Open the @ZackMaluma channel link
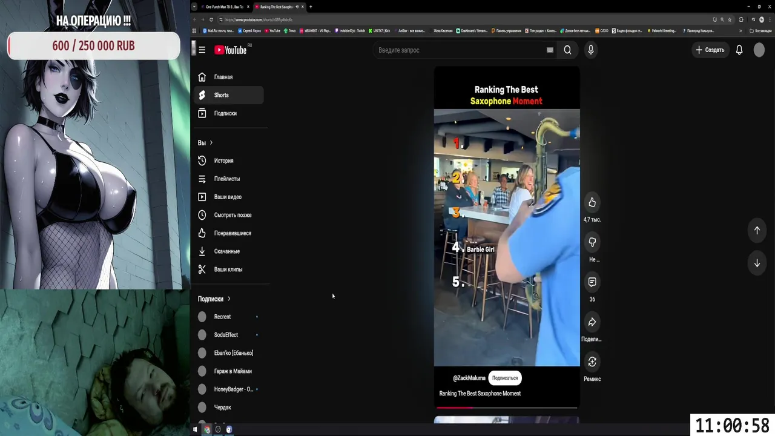775x436 pixels. (x=469, y=378)
